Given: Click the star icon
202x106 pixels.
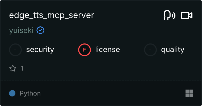Looking at the screenshot, I should 13,68.
